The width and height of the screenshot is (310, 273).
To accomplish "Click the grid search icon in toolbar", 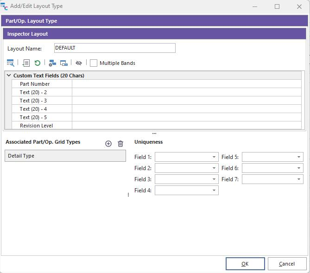I will pos(10,63).
